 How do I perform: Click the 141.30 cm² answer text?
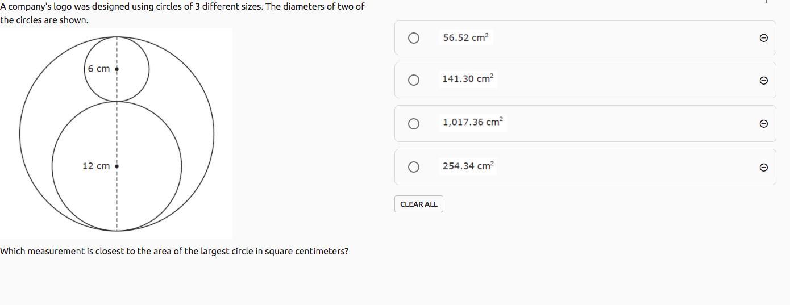pos(468,79)
